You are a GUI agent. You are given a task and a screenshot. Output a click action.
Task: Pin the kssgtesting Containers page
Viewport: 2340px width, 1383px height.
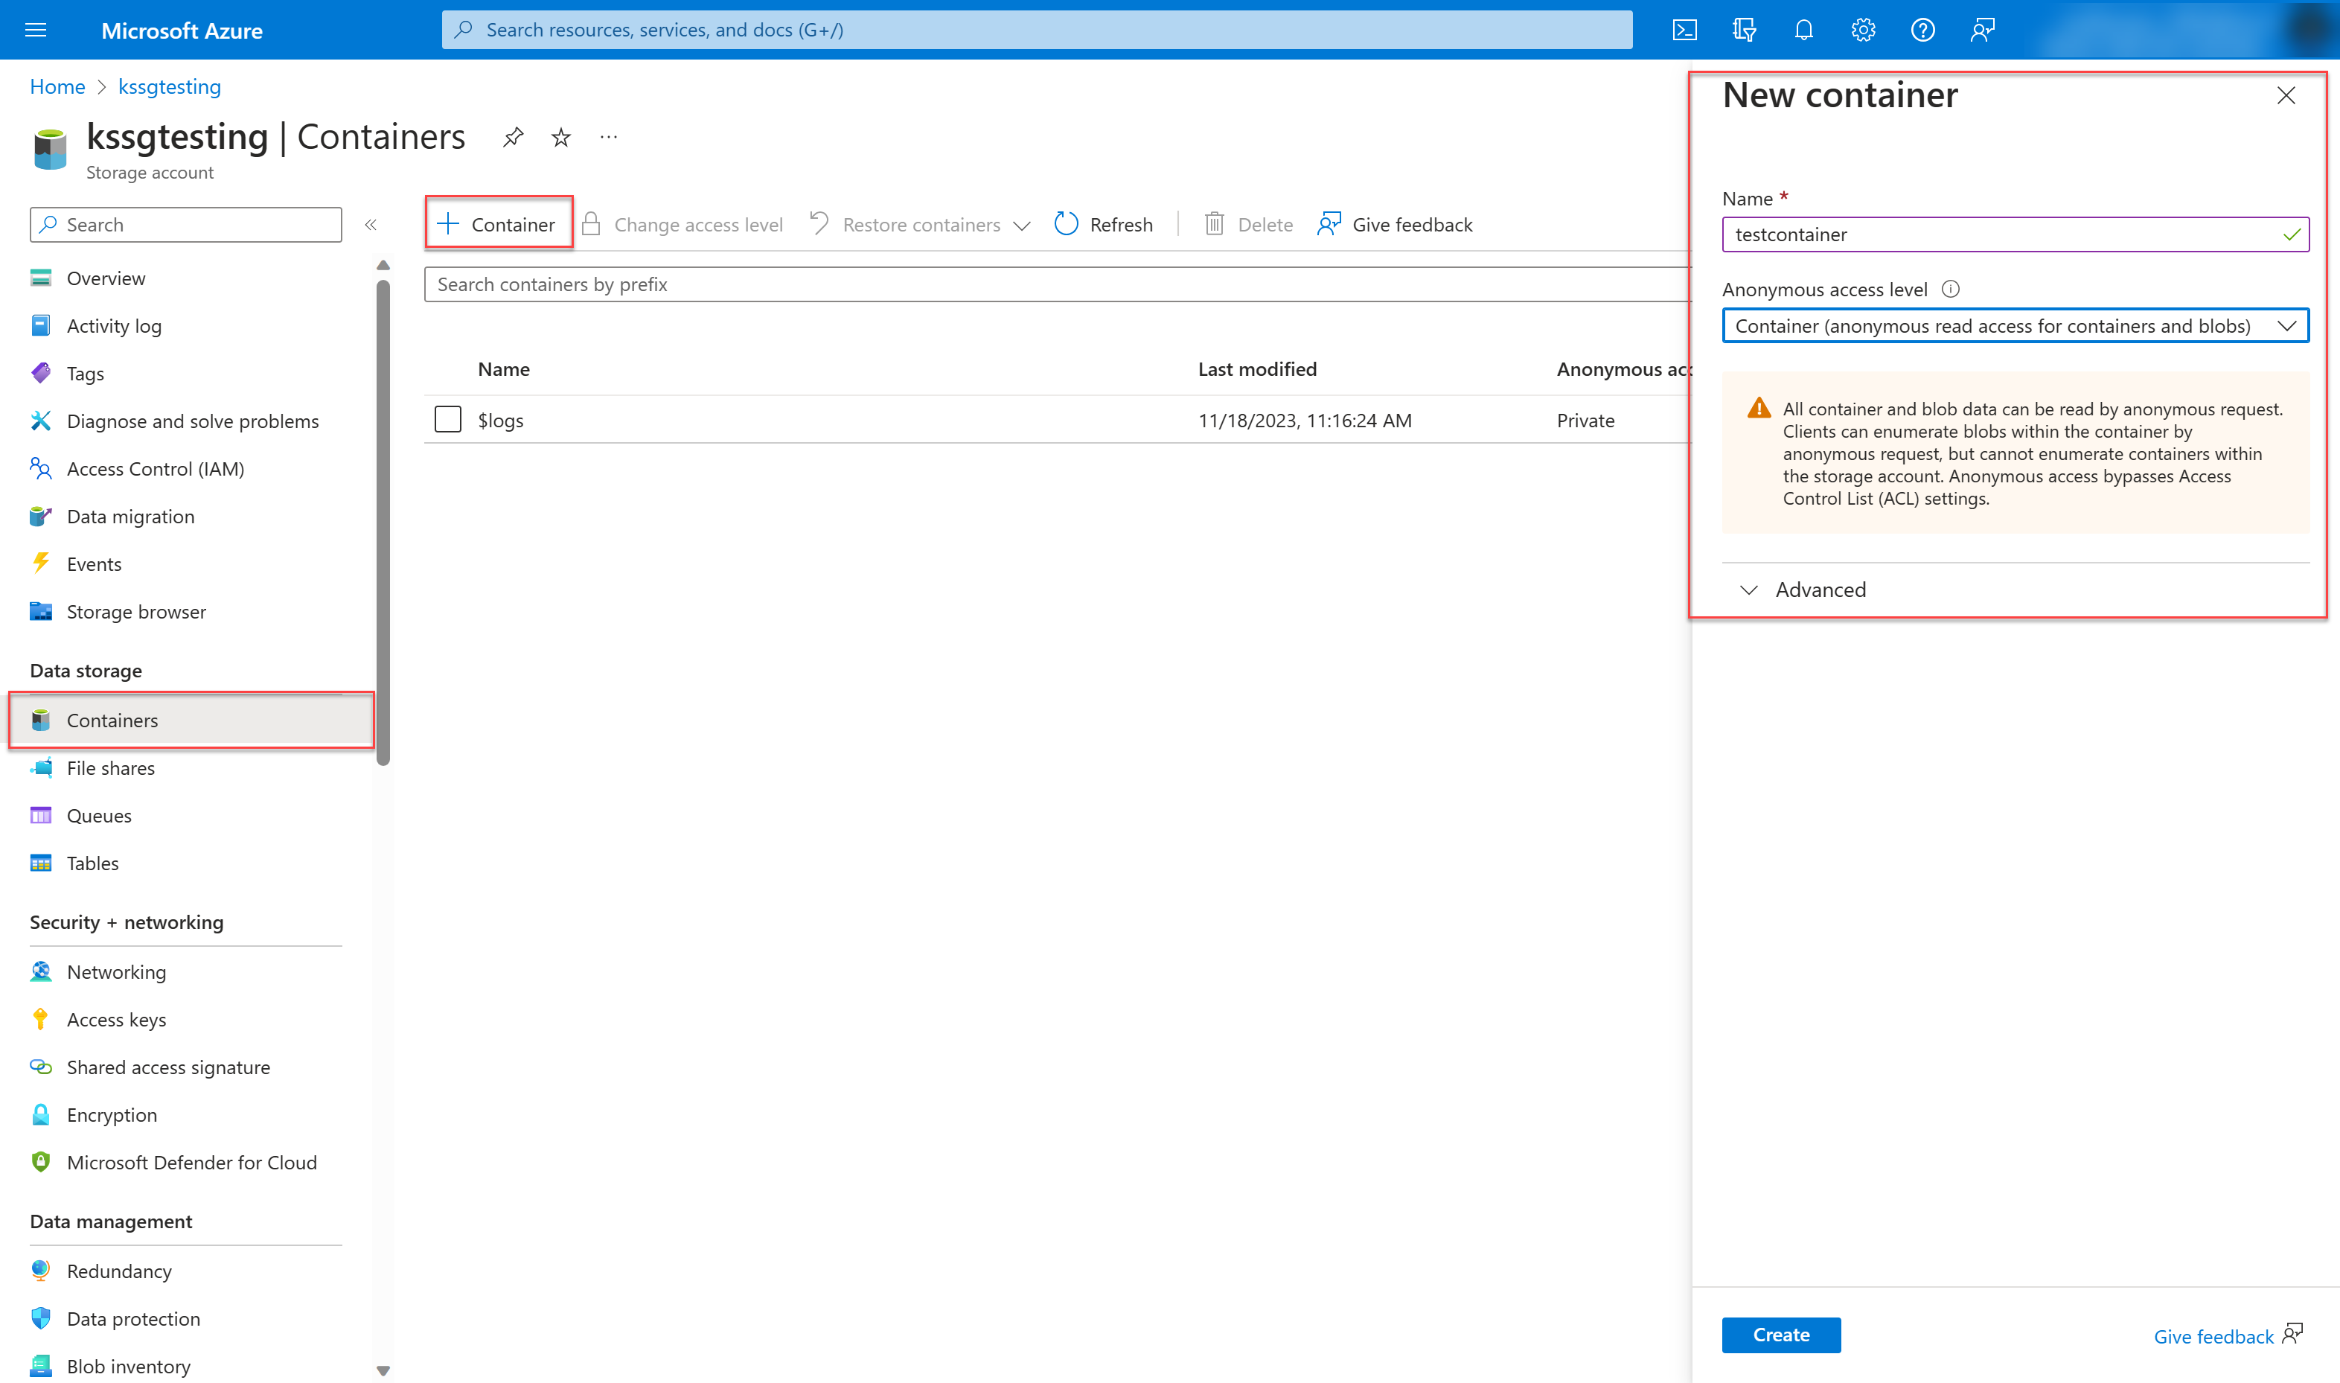click(x=513, y=137)
